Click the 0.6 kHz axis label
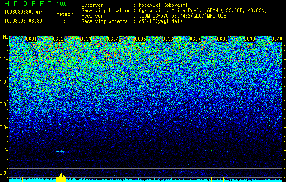The width and height of the screenshot is (286, 182). (3, 173)
